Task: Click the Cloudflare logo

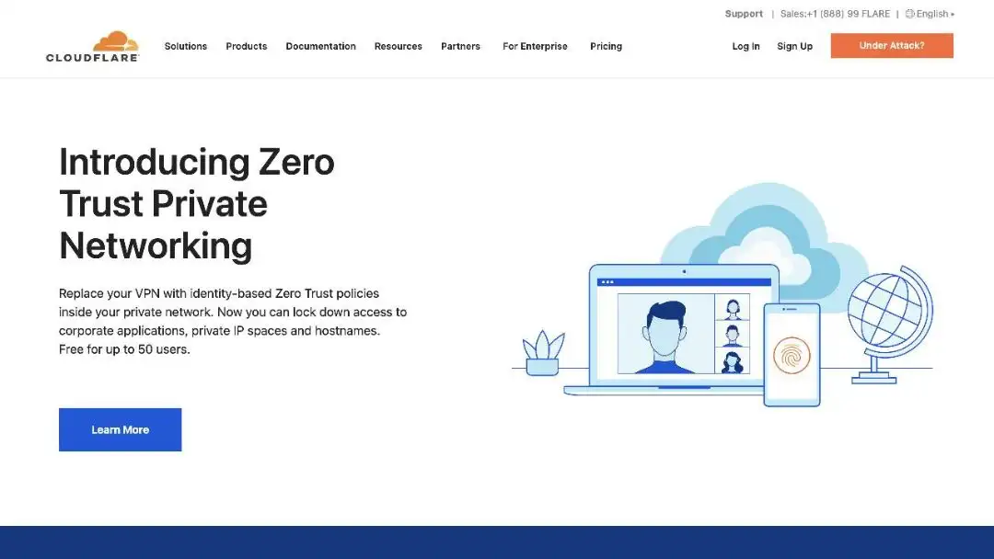Action: tap(92, 46)
